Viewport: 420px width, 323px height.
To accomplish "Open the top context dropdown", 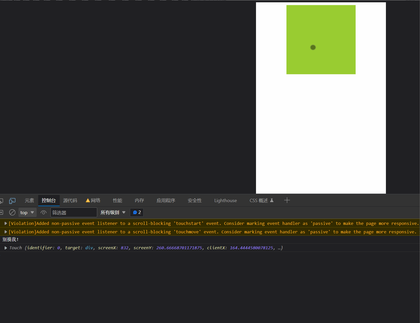I will pos(27,212).
